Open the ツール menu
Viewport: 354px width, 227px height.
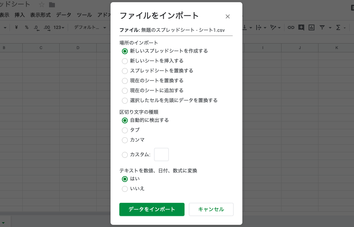[x=84, y=15]
